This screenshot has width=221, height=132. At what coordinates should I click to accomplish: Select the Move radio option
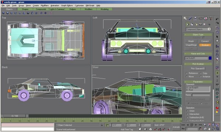187,77
